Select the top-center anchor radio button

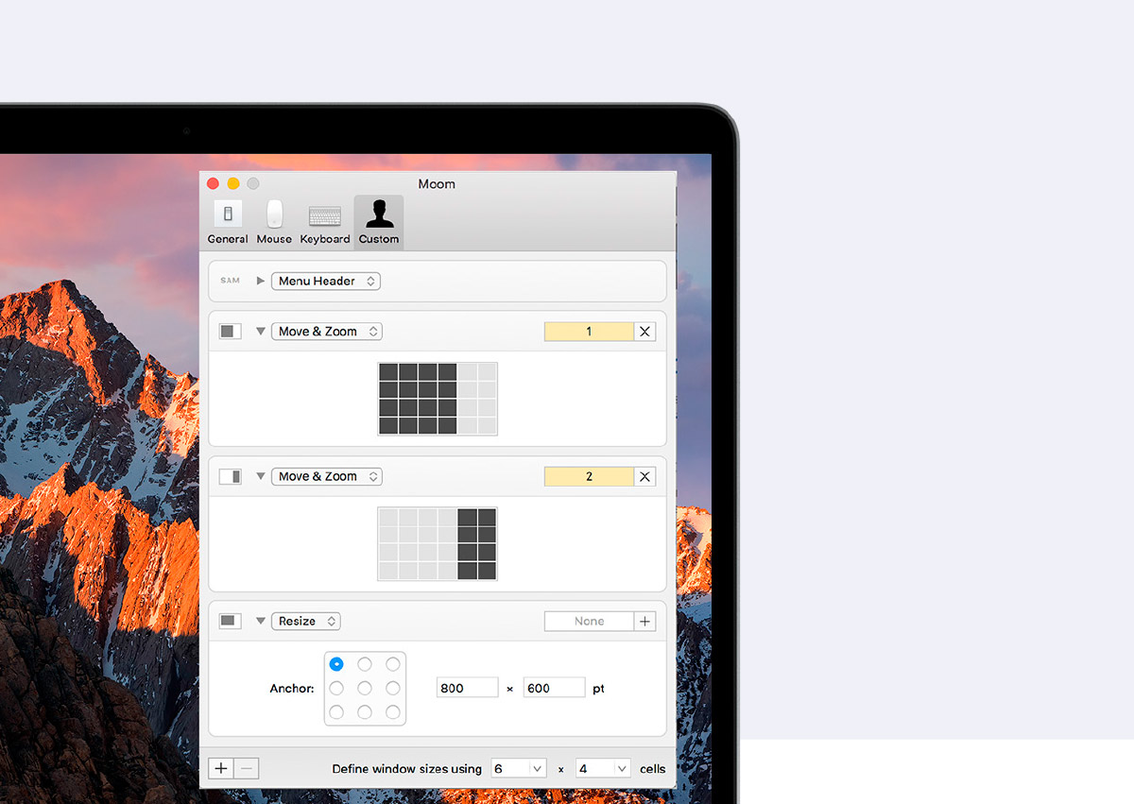coord(365,664)
